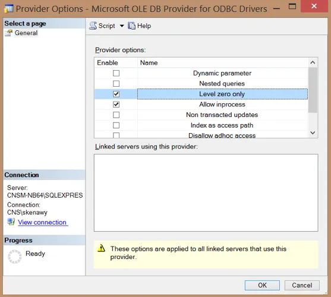Click connection user CNS\skenawy

click(x=27, y=213)
